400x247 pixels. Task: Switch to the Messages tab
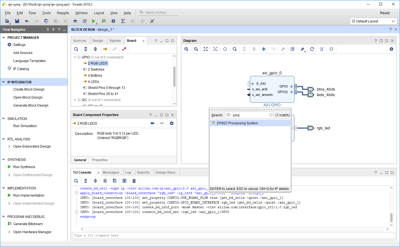pos(111,173)
